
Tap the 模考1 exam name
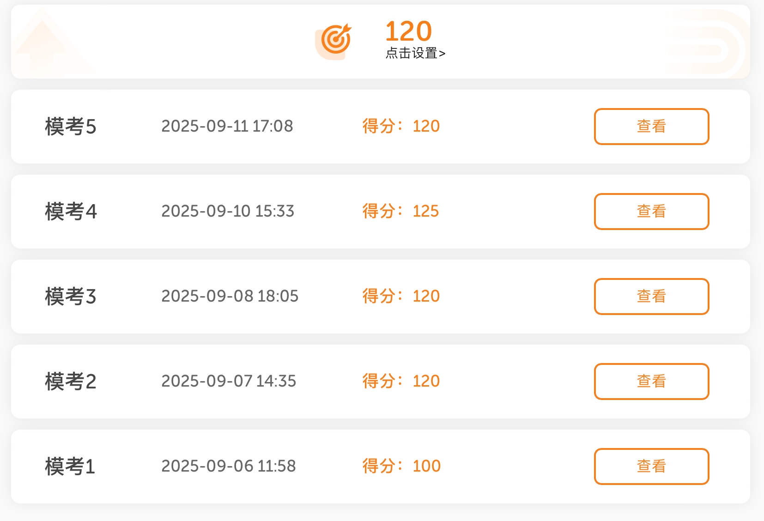[x=70, y=466]
